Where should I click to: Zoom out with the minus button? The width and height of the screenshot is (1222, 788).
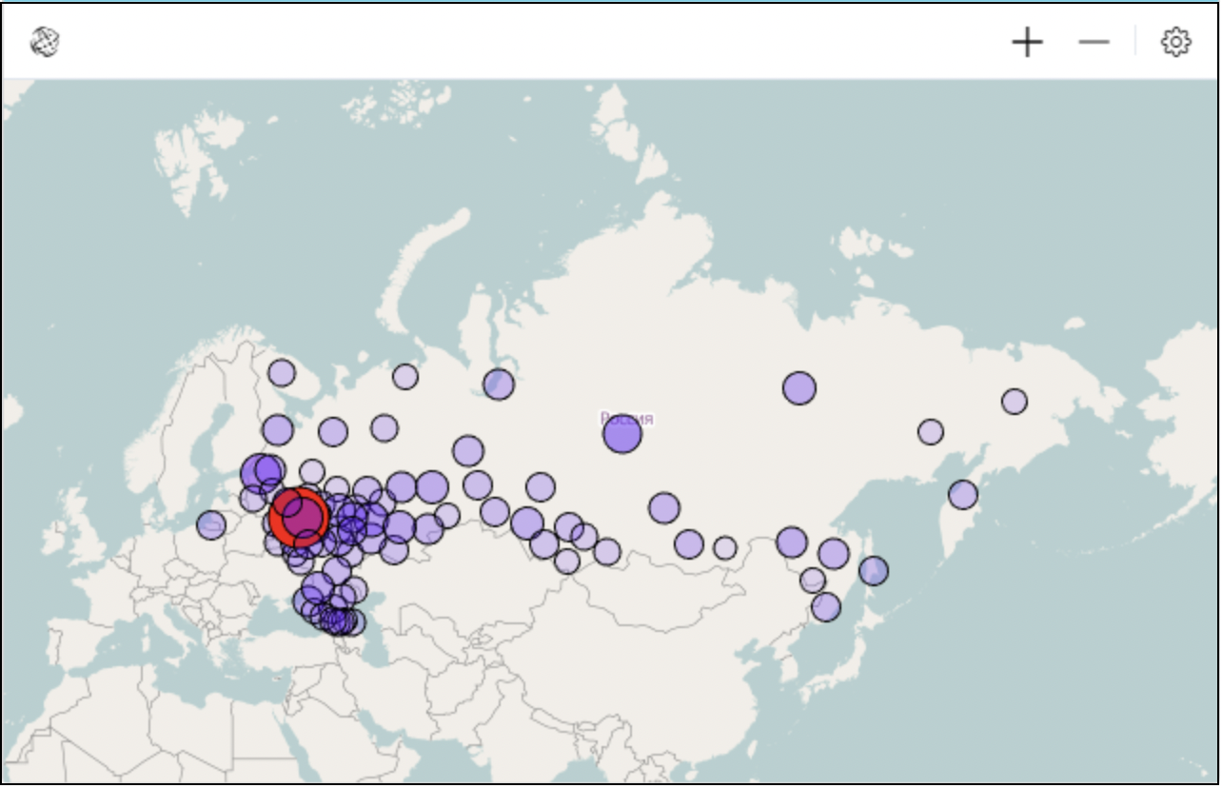1094,42
